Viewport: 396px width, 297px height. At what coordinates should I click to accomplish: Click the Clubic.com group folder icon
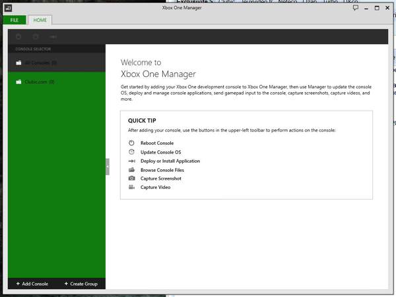click(x=18, y=82)
